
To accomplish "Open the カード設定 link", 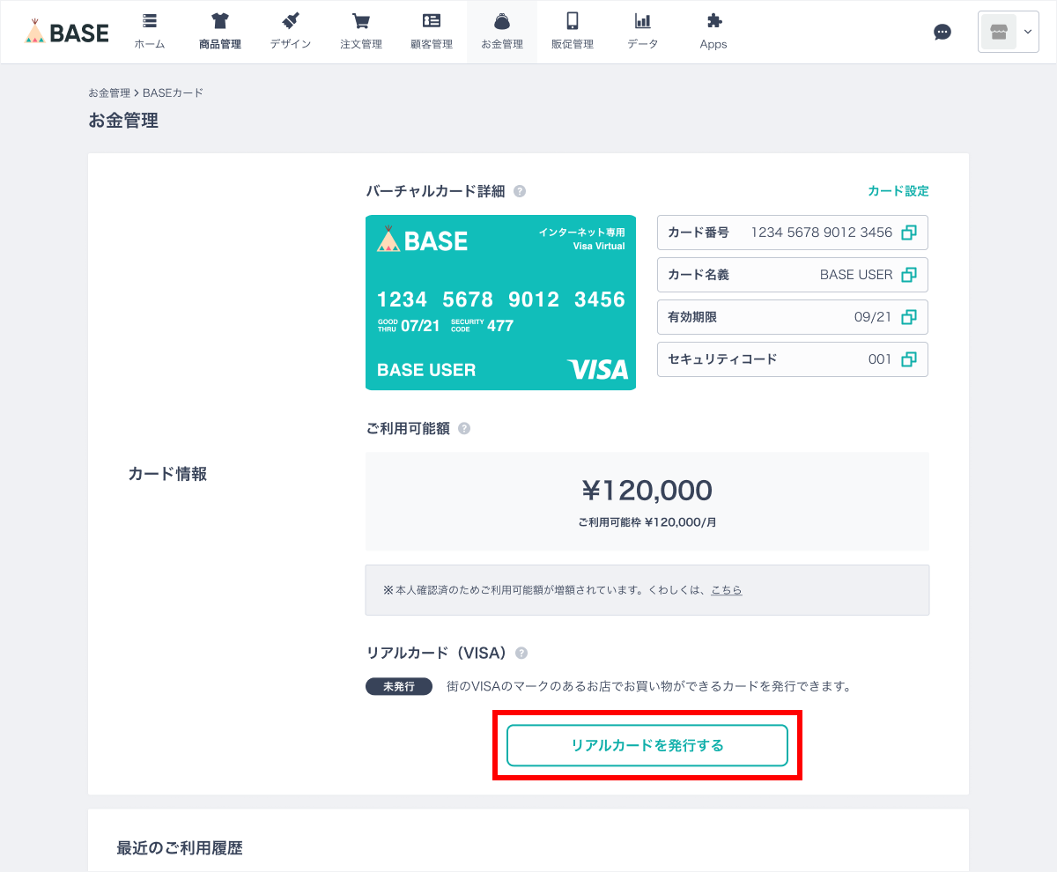I will [x=898, y=191].
